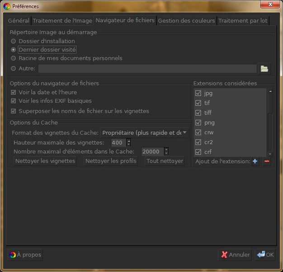Click the Nettoyer les vignettes button
283x272 pixels.
point(45,161)
